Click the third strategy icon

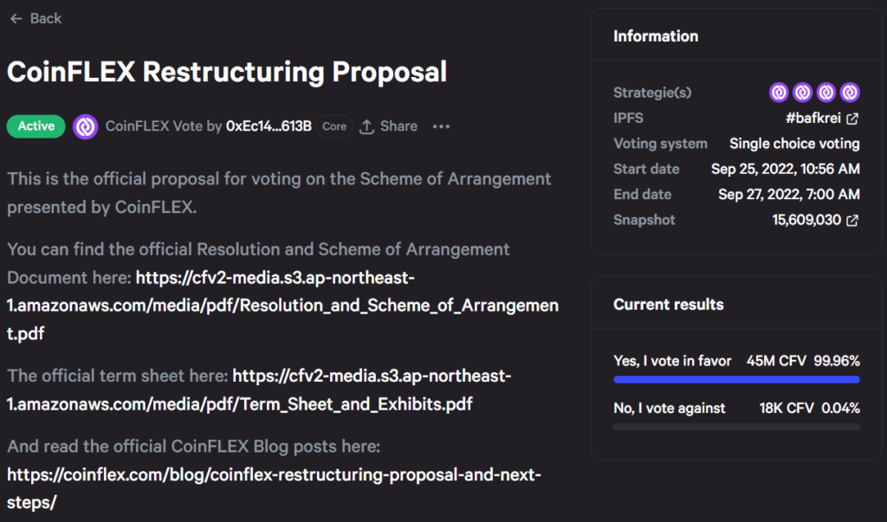coord(825,93)
